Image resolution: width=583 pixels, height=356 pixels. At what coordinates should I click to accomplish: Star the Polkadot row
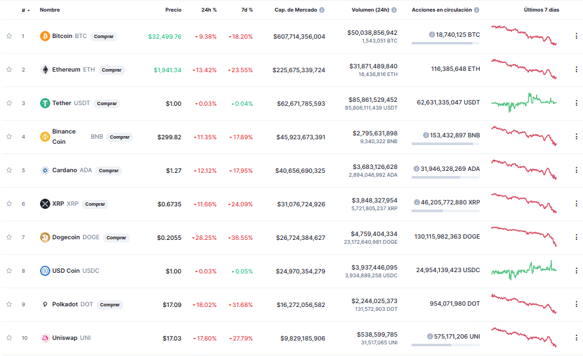click(9, 304)
